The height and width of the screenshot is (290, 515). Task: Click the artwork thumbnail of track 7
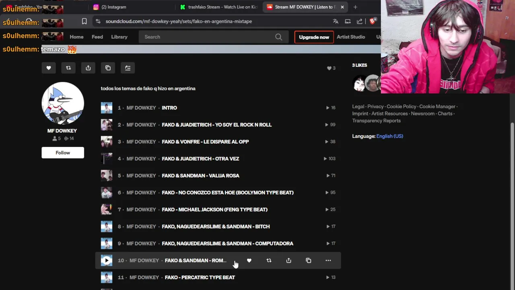[107, 209]
